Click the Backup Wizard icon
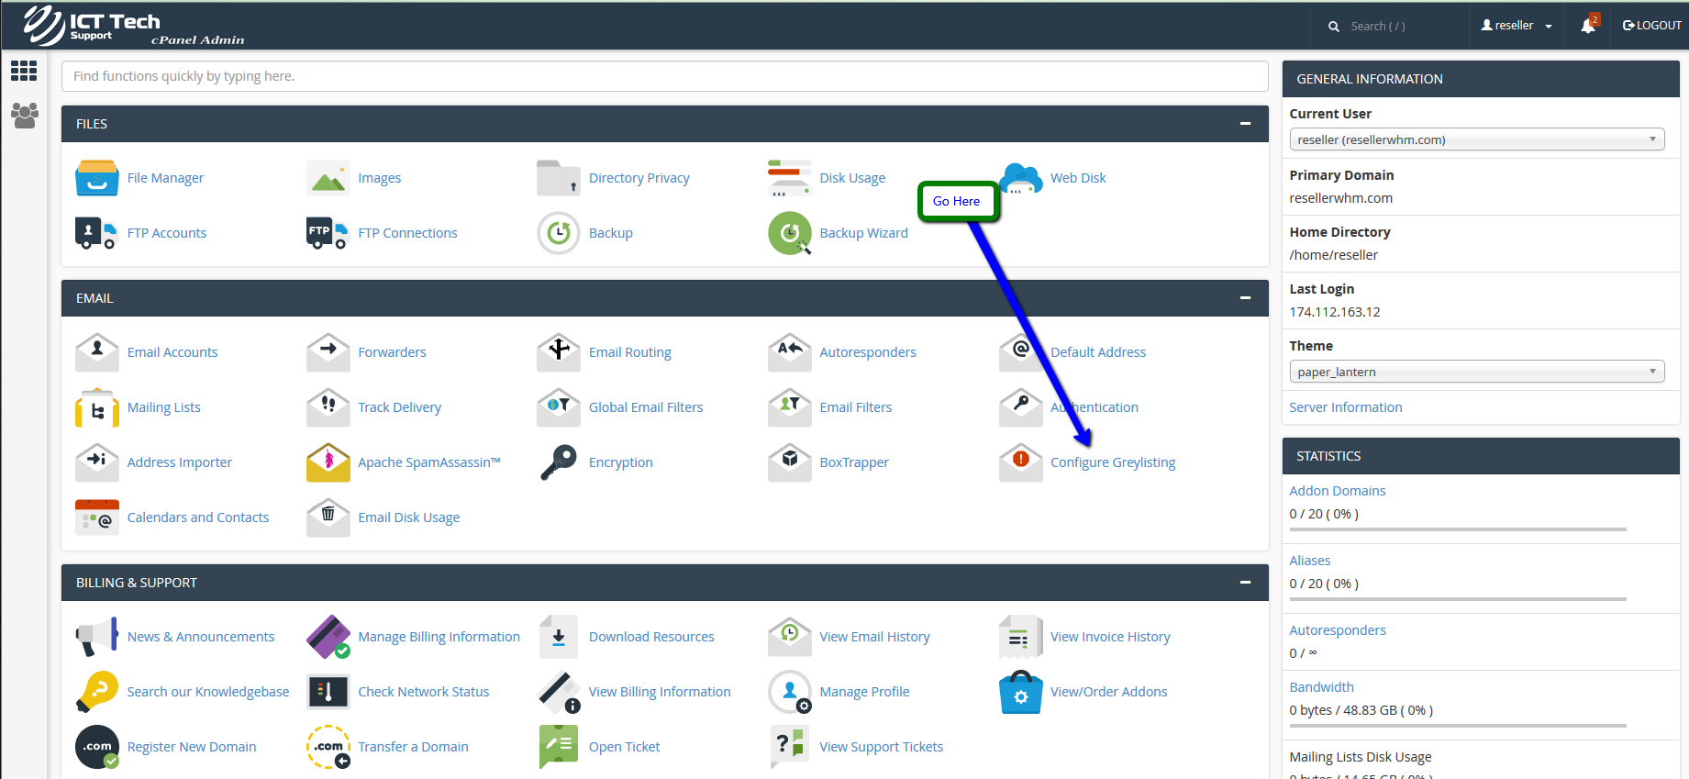Screen dimensions: 1689x779 [x=789, y=233]
